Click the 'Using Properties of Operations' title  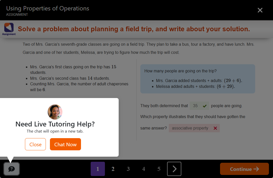tap(48, 8)
